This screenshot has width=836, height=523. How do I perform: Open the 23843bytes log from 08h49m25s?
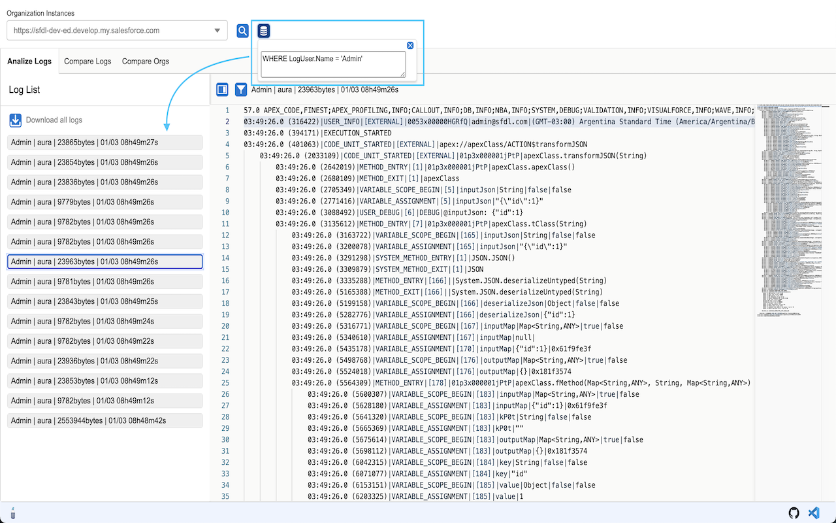point(105,301)
